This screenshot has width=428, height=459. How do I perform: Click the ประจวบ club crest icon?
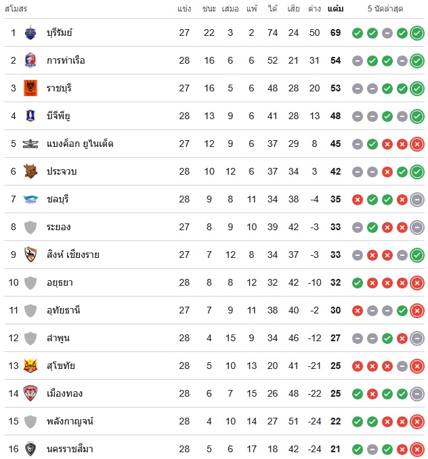coord(30,171)
